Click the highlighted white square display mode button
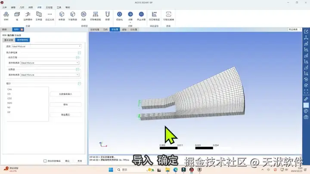310x174 pixels. pos(306,105)
